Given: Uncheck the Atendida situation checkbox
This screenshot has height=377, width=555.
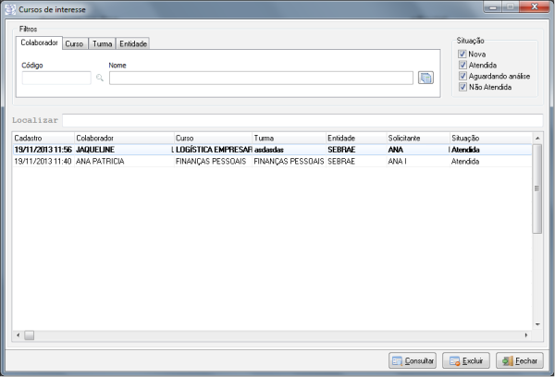Looking at the screenshot, I should [462, 66].
